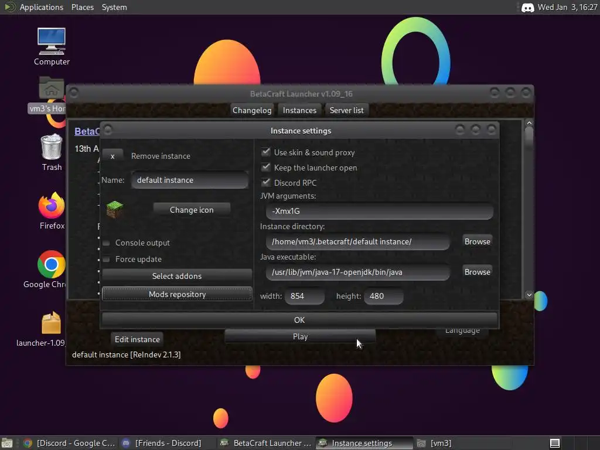Switch to BetaCraft Launcher taskbar item
The height and width of the screenshot is (450, 600).
tap(267, 443)
